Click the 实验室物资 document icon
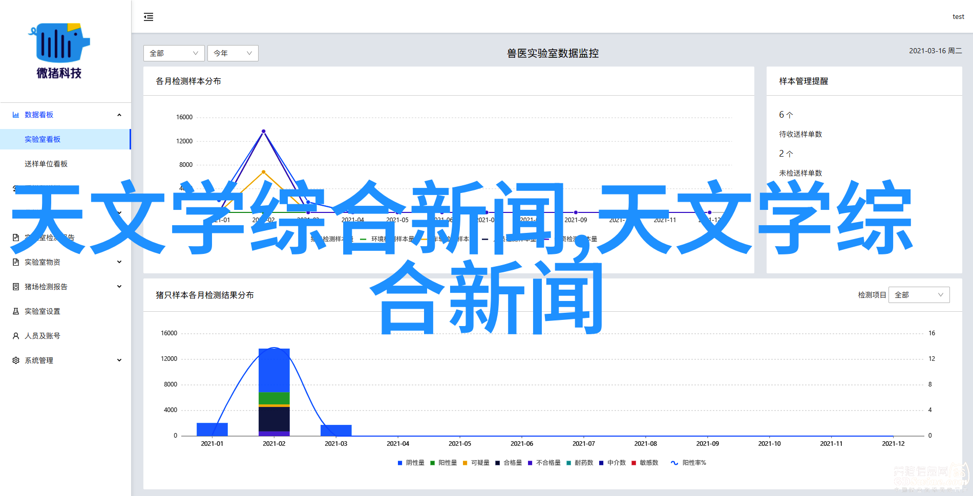 coord(16,262)
